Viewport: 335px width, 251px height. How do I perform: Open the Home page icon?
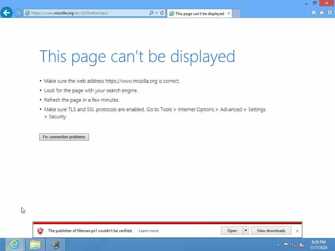314,13
